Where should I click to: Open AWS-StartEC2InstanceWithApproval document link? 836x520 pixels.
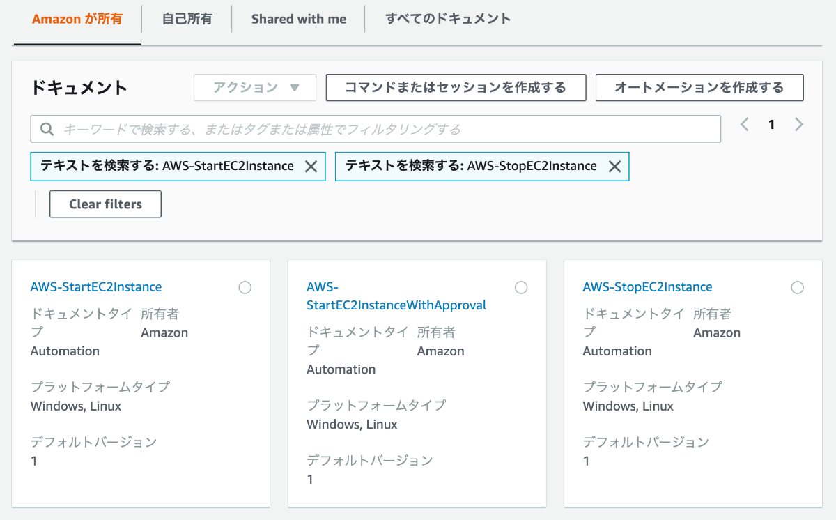(396, 296)
